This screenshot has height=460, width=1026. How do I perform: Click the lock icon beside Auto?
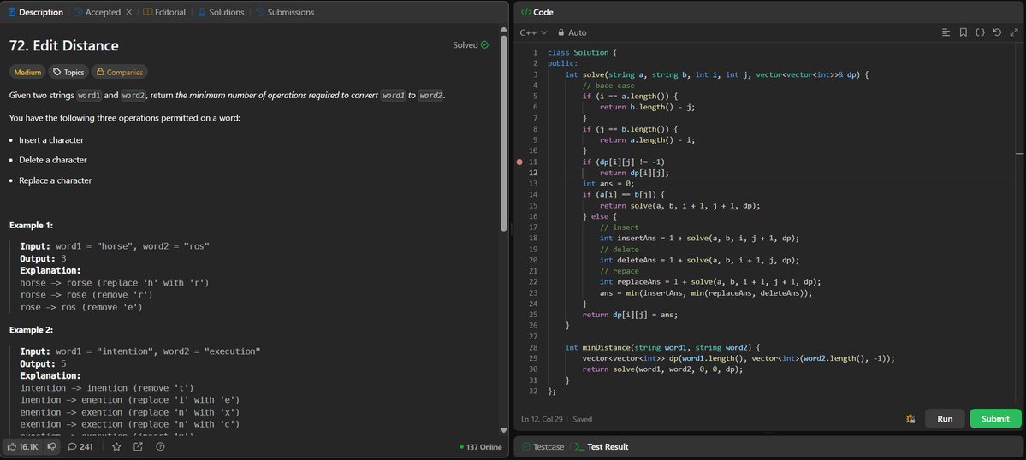560,32
